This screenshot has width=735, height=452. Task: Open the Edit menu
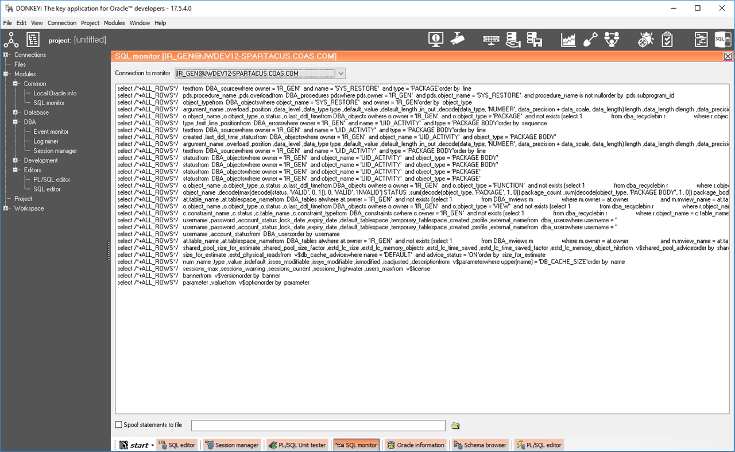click(x=22, y=23)
